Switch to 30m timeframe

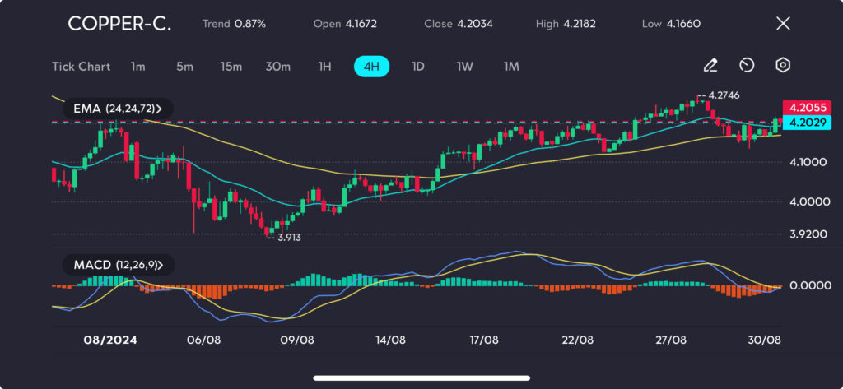pyautogui.click(x=277, y=67)
